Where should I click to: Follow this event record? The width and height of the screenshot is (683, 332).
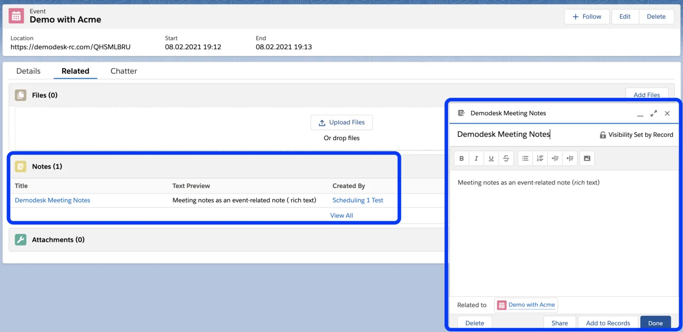[x=587, y=17]
